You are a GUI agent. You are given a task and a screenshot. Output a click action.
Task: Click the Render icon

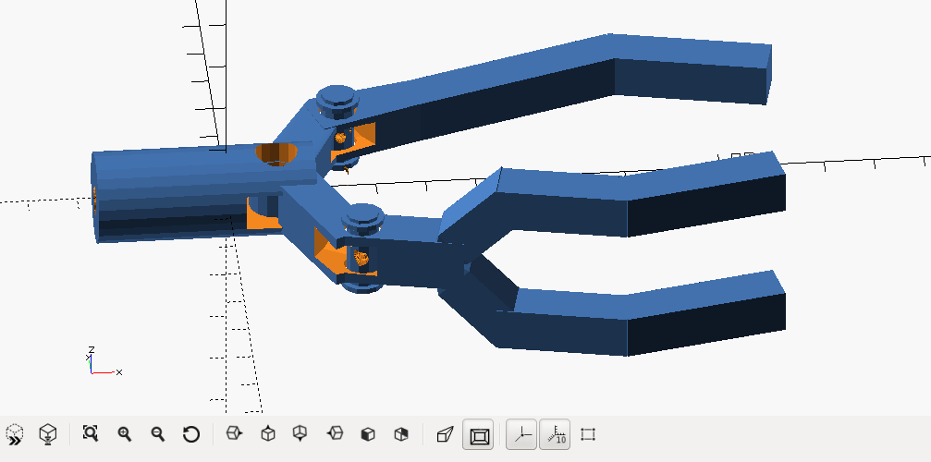tap(48, 433)
